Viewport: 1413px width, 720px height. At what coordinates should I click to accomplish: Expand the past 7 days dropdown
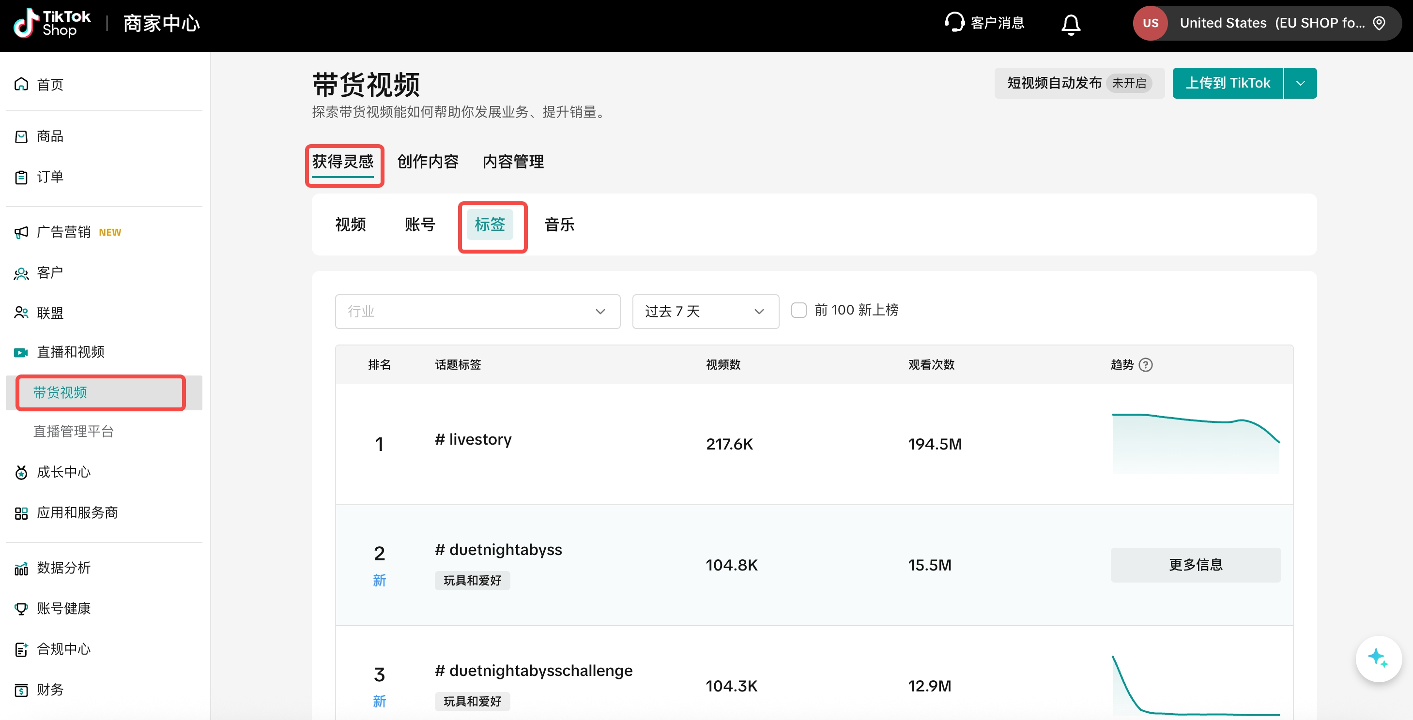(x=705, y=312)
